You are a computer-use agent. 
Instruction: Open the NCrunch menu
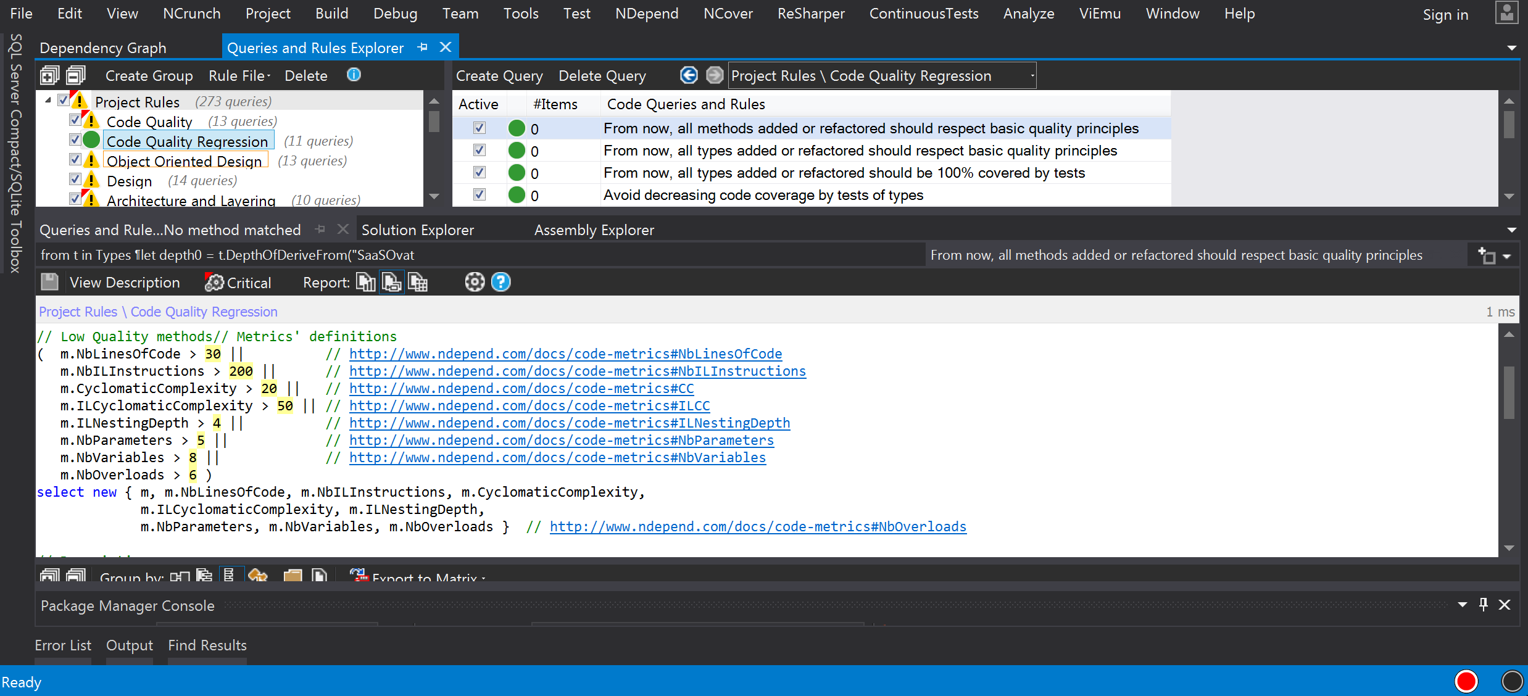click(192, 13)
